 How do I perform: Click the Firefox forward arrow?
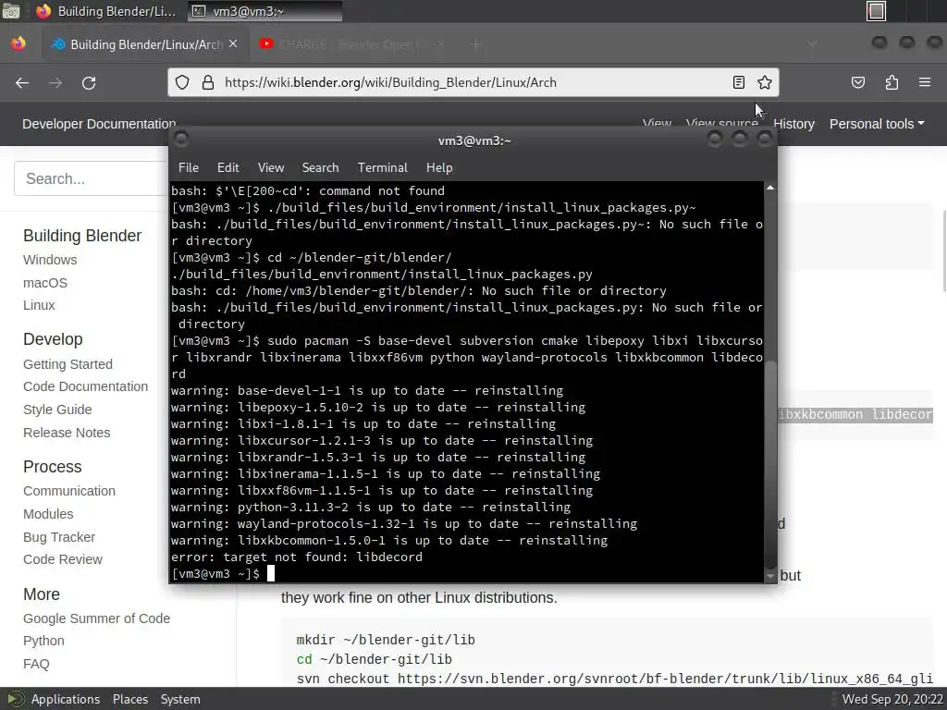55,82
